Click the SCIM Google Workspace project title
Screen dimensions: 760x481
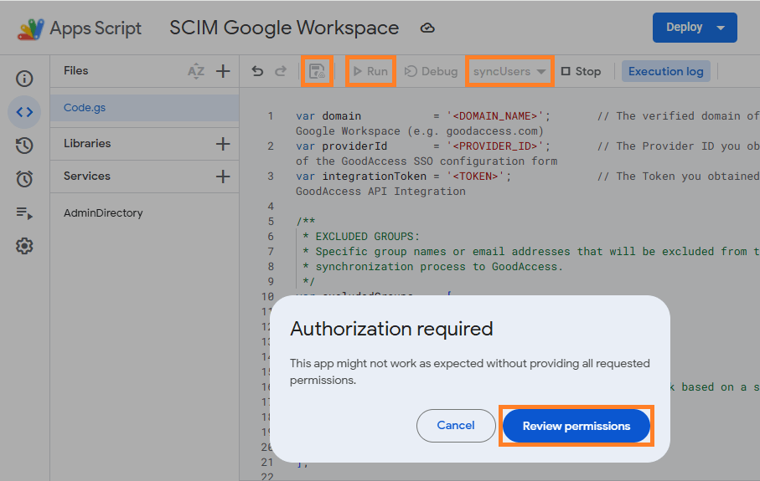[x=284, y=28]
